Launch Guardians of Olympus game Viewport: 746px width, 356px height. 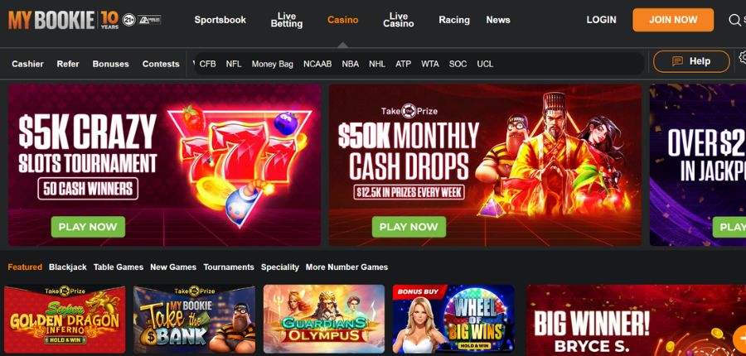(x=324, y=319)
